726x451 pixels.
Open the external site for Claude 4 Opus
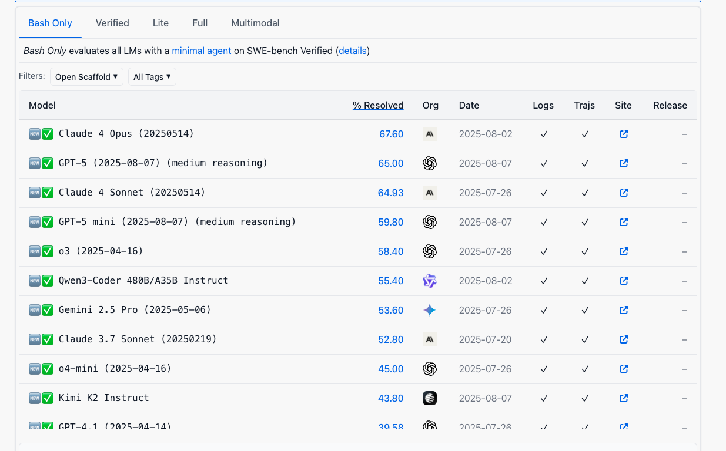[623, 134]
